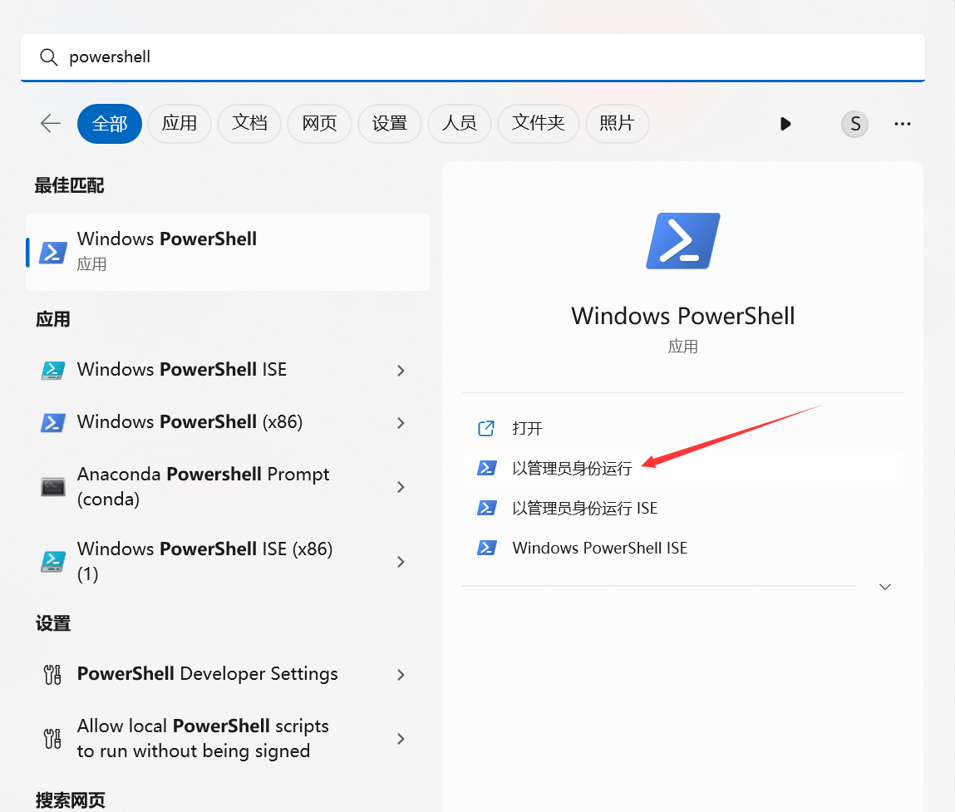This screenshot has height=812, width=955.
Task: Click the play arrow to show more filters
Action: [785, 125]
